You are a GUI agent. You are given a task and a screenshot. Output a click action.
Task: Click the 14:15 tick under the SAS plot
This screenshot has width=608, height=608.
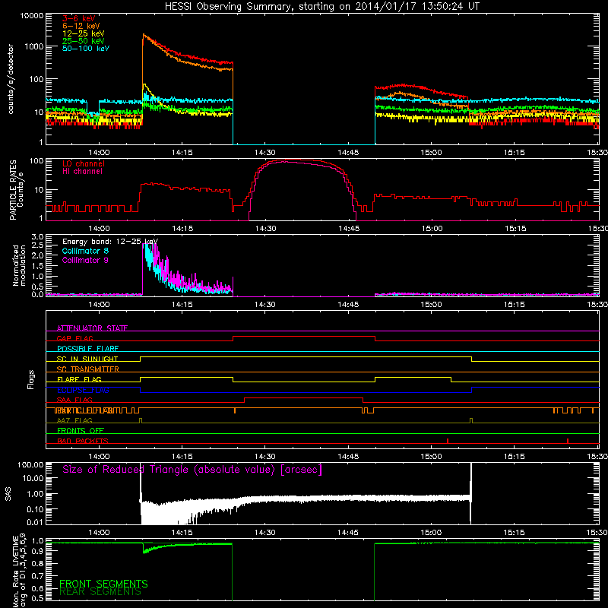click(x=182, y=533)
